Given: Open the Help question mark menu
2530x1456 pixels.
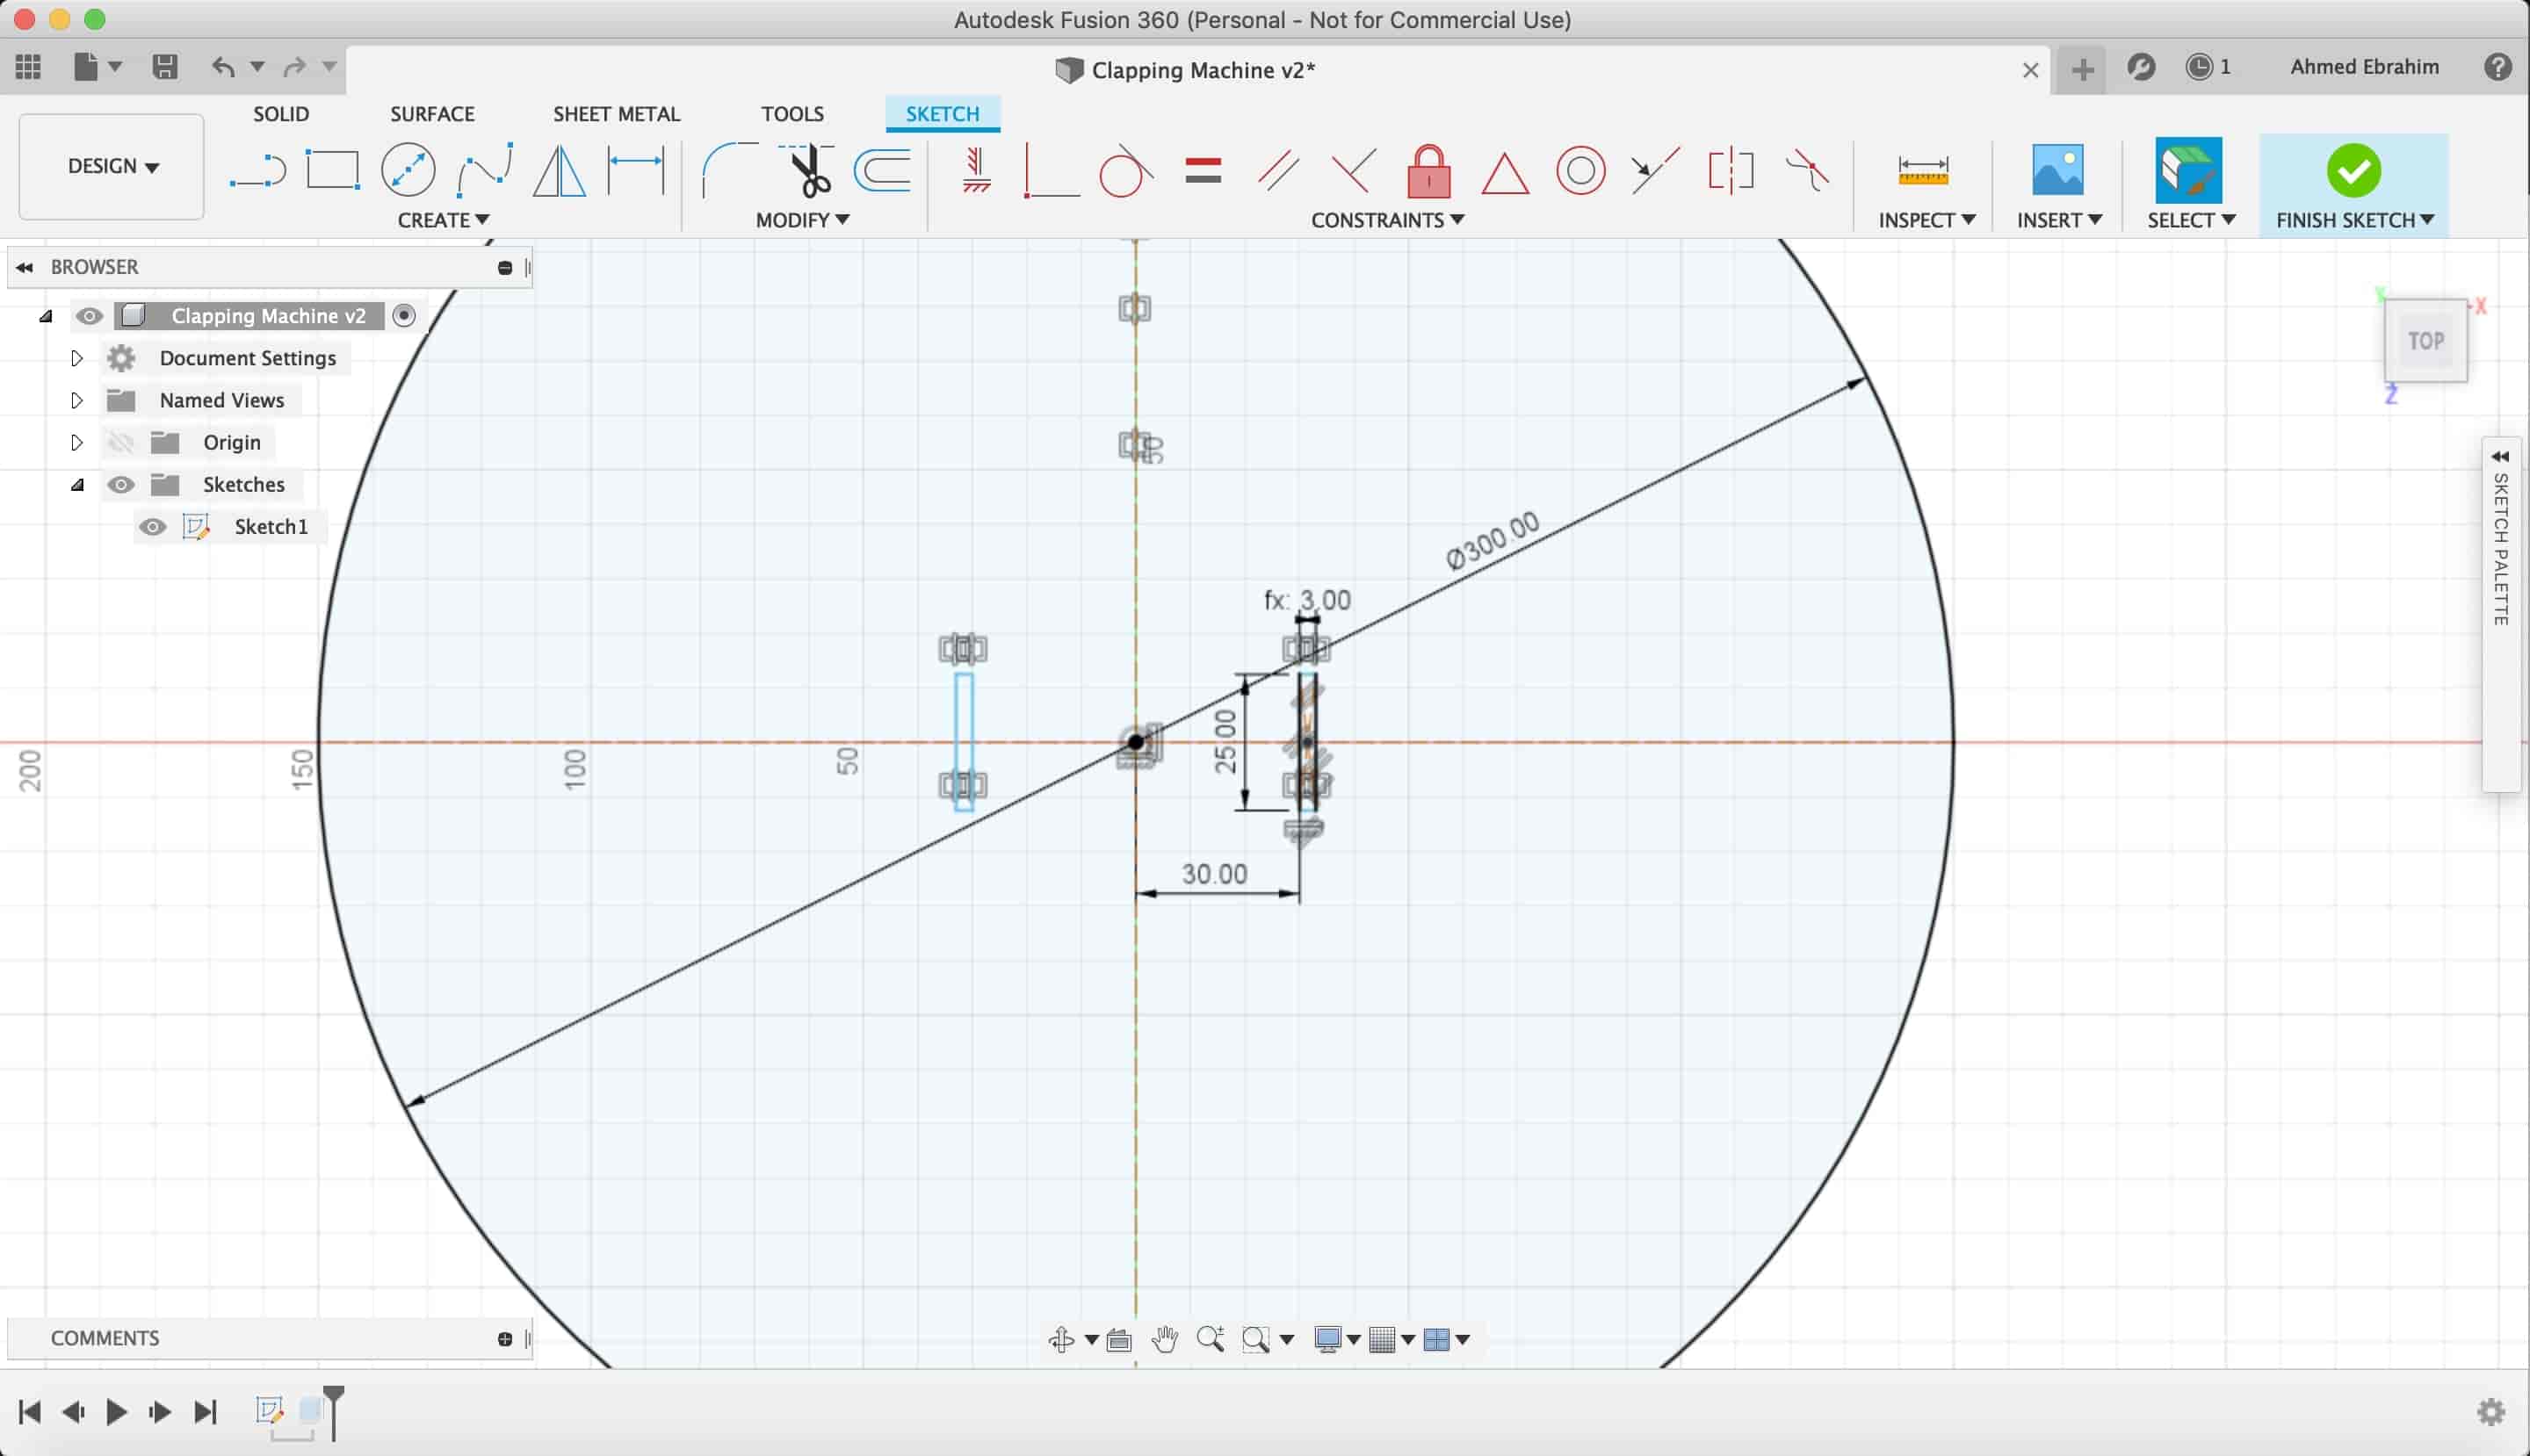Looking at the screenshot, I should click(2497, 67).
